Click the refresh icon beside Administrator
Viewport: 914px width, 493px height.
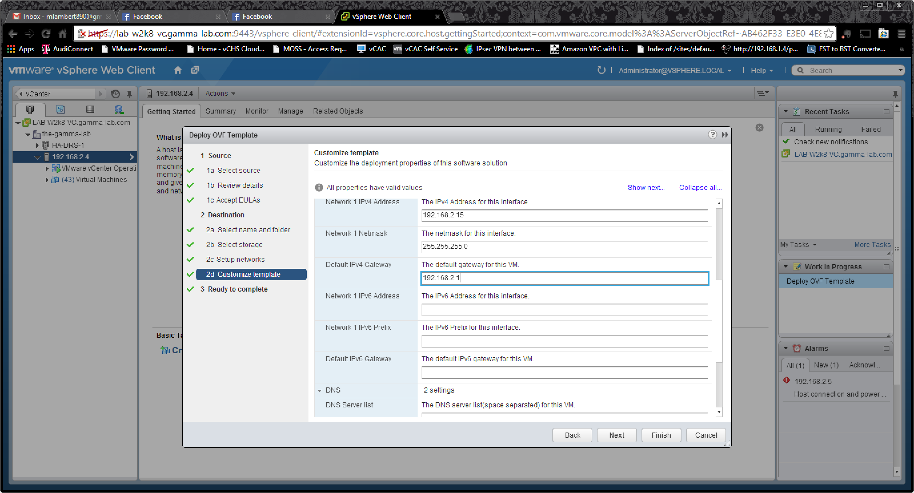[x=601, y=70]
